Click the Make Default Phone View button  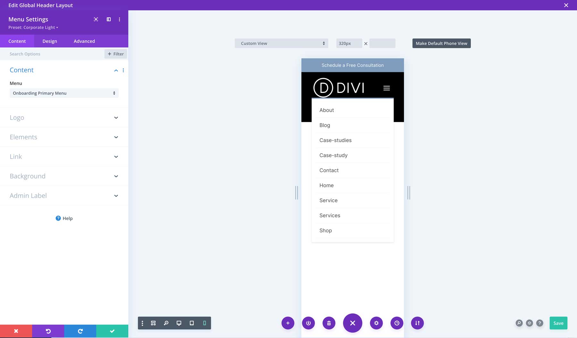(441, 43)
